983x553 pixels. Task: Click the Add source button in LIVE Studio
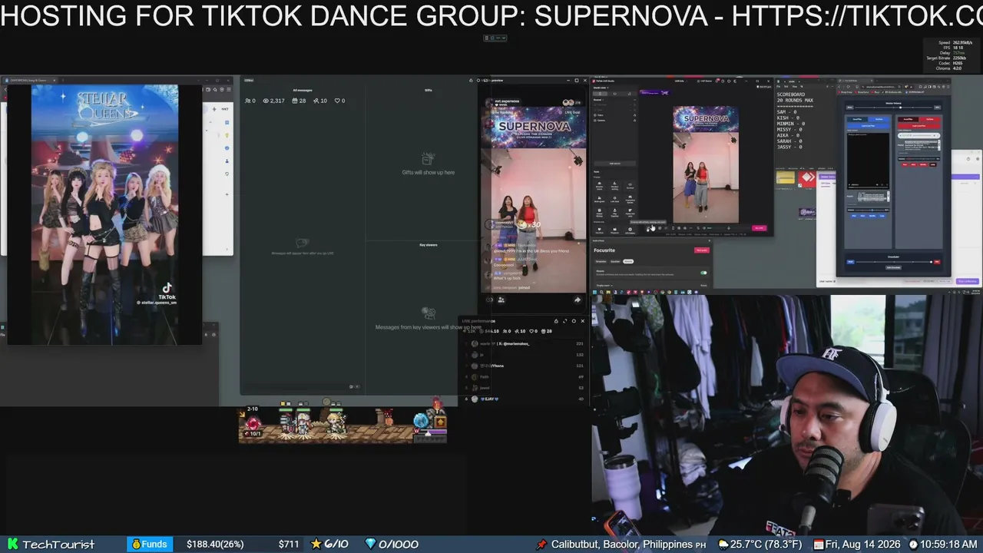614,164
